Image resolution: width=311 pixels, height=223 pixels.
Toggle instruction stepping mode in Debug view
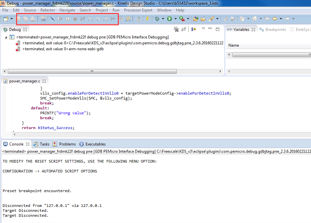coord(194,29)
